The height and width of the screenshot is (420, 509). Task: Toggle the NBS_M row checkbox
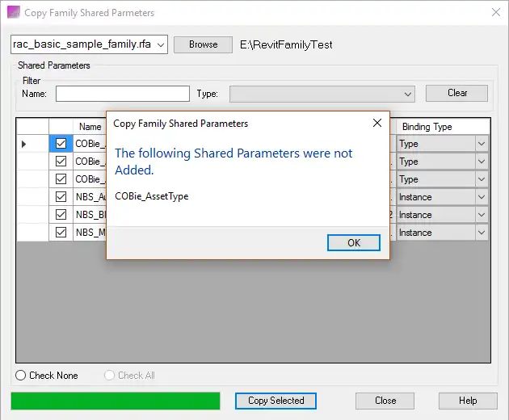coord(61,233)
